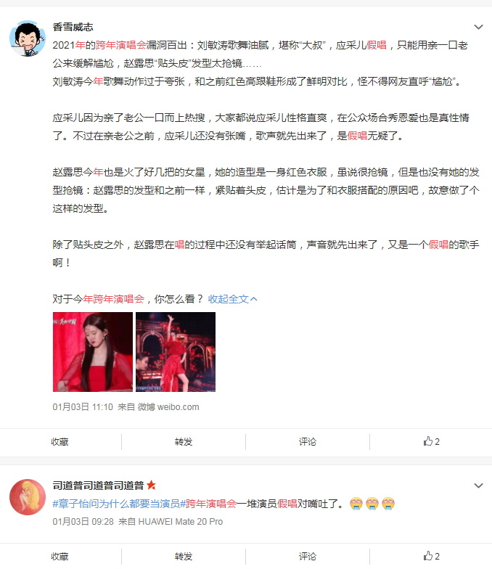Expand options chevron on 司道普 post
Viewport: 492px width, 569px height.
click(x=479, y=486)
